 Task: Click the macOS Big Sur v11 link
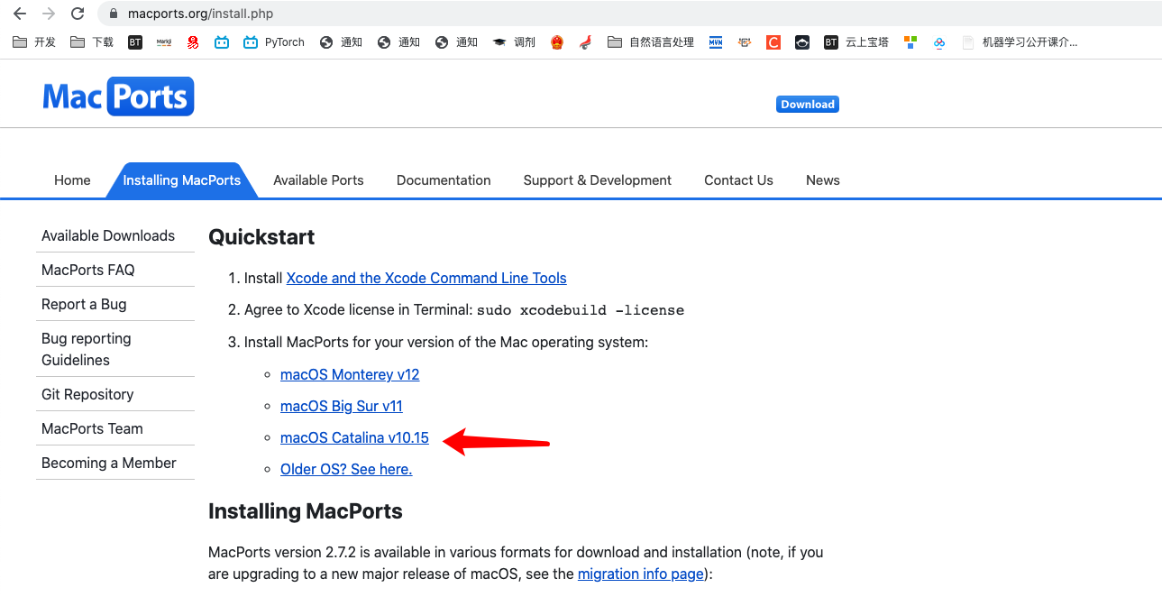pos(342,406)
